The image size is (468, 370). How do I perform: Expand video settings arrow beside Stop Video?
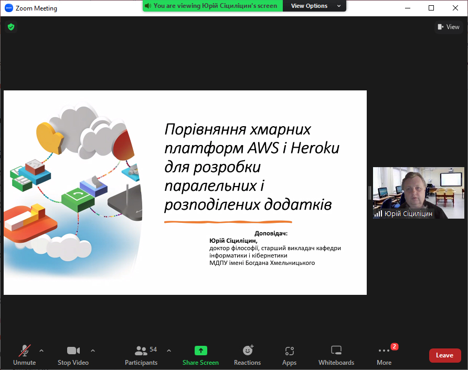93,351
